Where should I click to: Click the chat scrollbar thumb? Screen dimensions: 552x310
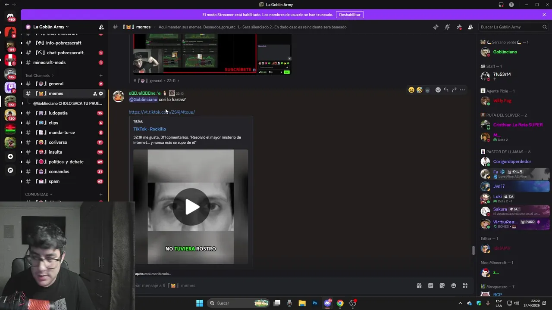pos(473,250)
